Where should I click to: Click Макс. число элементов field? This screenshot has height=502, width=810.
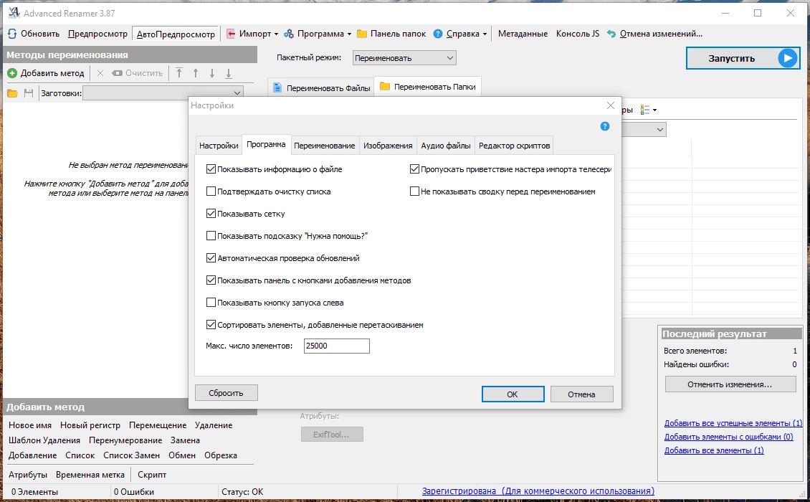[x=336, y=346]
